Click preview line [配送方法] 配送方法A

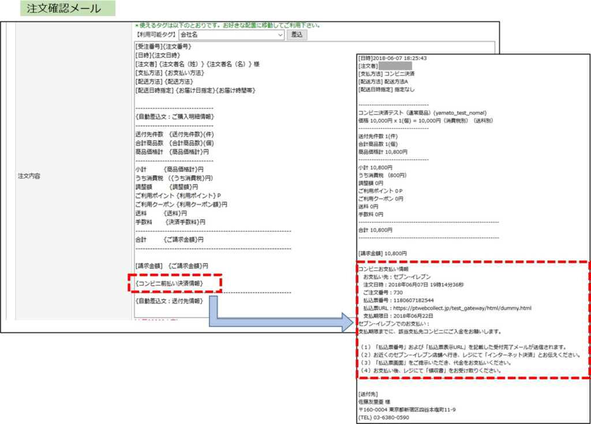tap(383, 82)
